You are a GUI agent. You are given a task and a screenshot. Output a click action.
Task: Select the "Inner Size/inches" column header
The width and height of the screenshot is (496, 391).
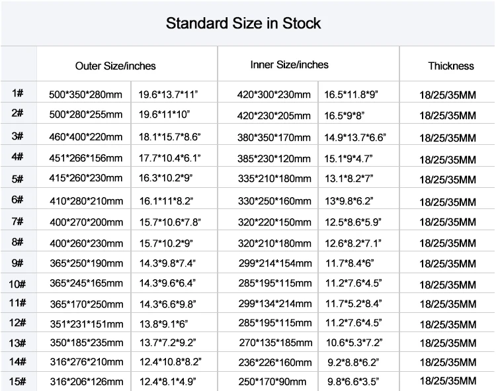tap(289, 65)
